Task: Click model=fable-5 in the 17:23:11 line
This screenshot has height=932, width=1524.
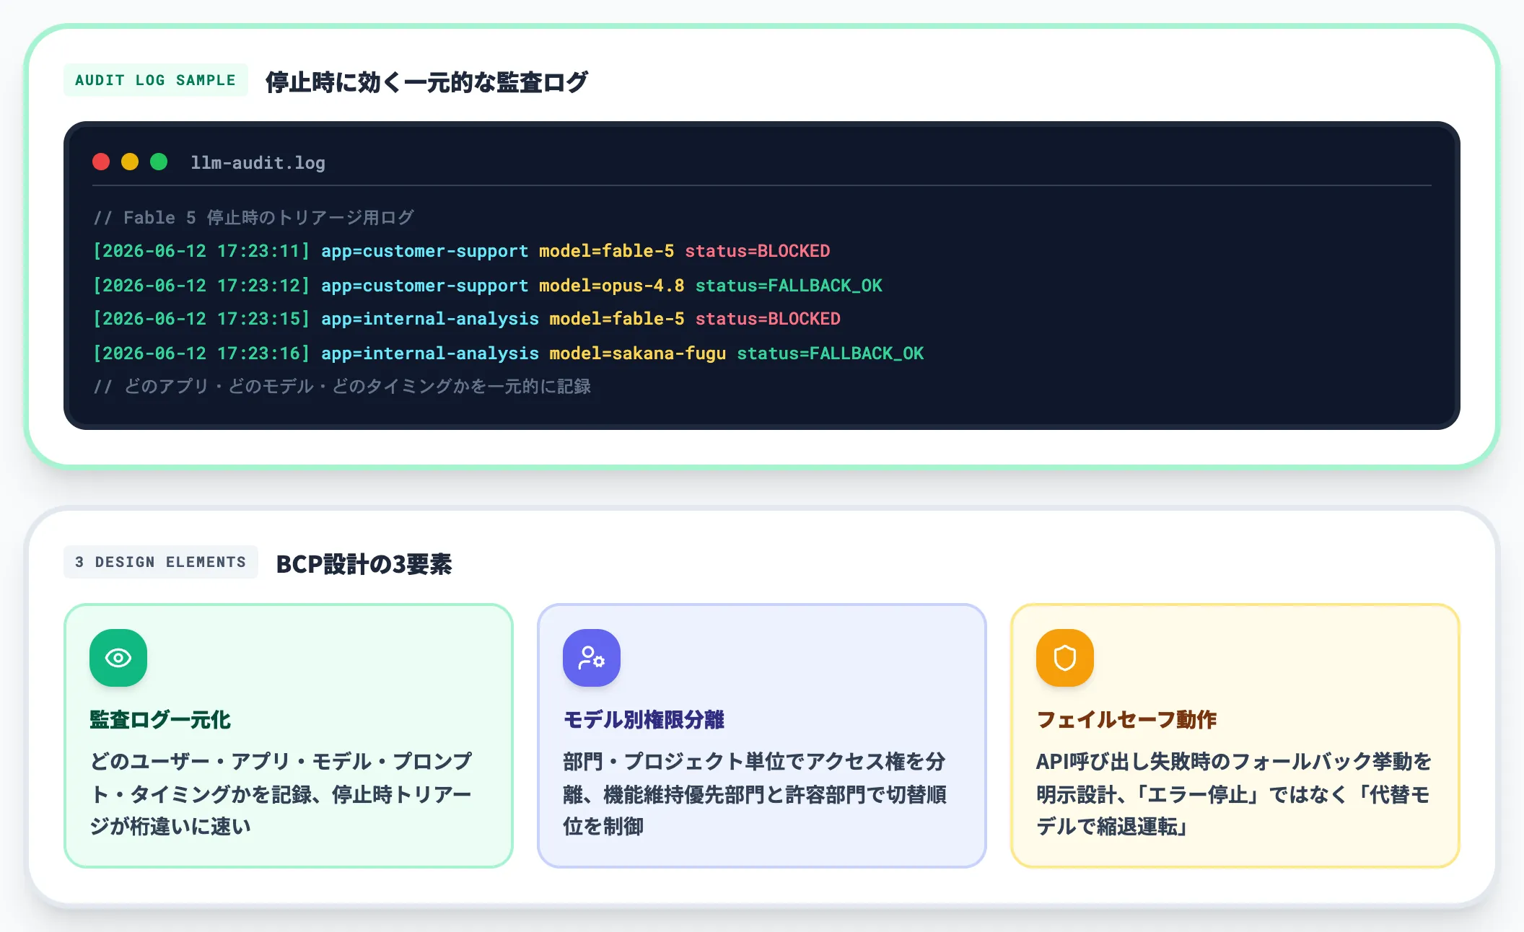Action: point(606,251)
